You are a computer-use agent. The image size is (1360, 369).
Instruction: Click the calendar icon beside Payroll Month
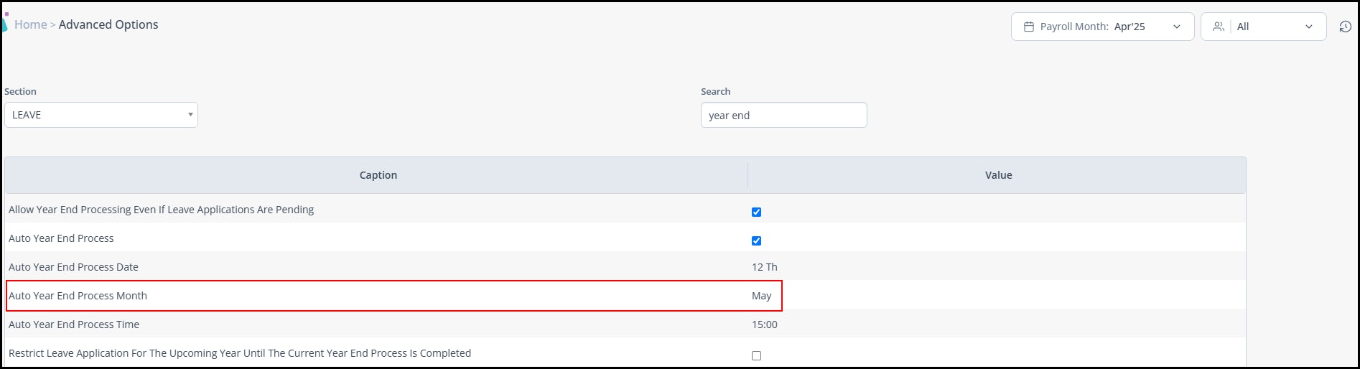pos(1028,27)
